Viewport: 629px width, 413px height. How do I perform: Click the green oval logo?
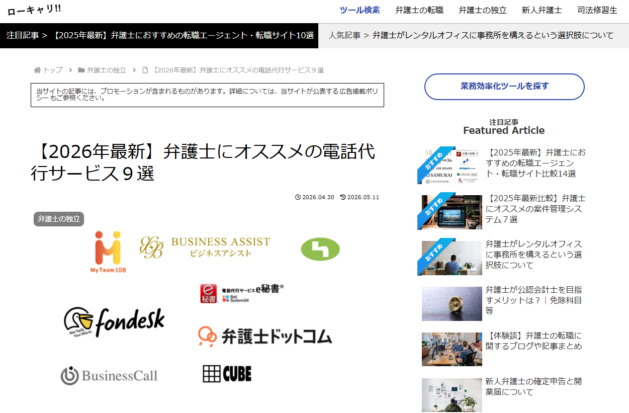click(x=320, y=249)
